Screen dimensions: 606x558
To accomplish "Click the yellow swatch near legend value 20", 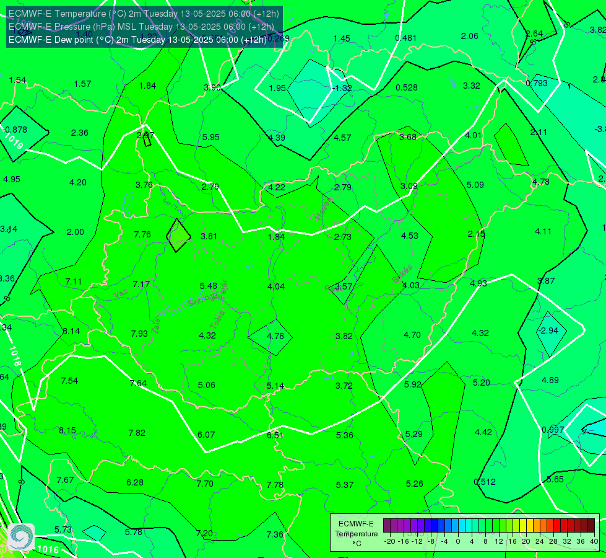I will click(x=523, y=526).
